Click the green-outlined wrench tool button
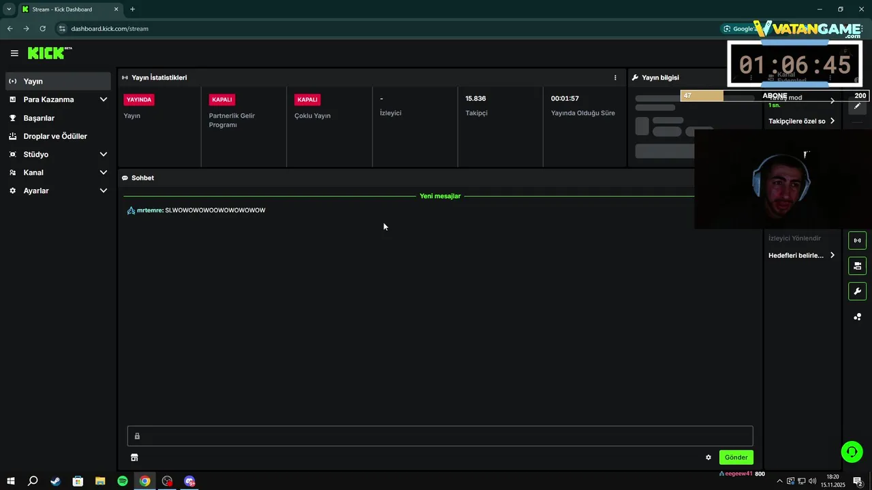Viewport: 872px width, 490px height. 858,291
